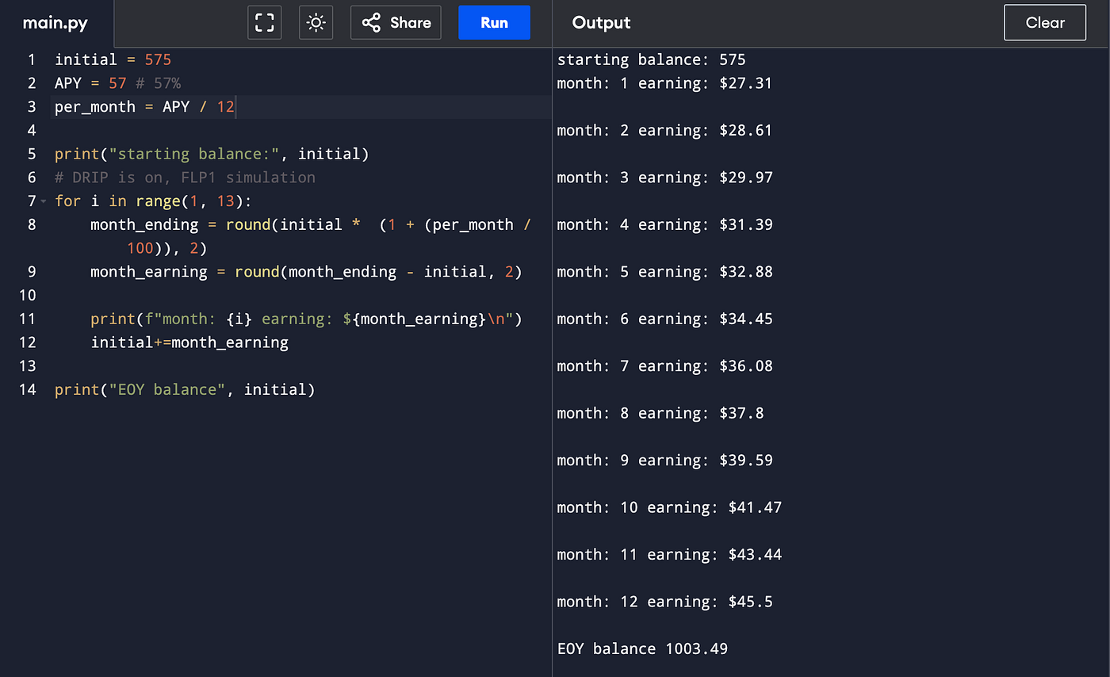Click empty line 10 in the editor

pos(301,295)
